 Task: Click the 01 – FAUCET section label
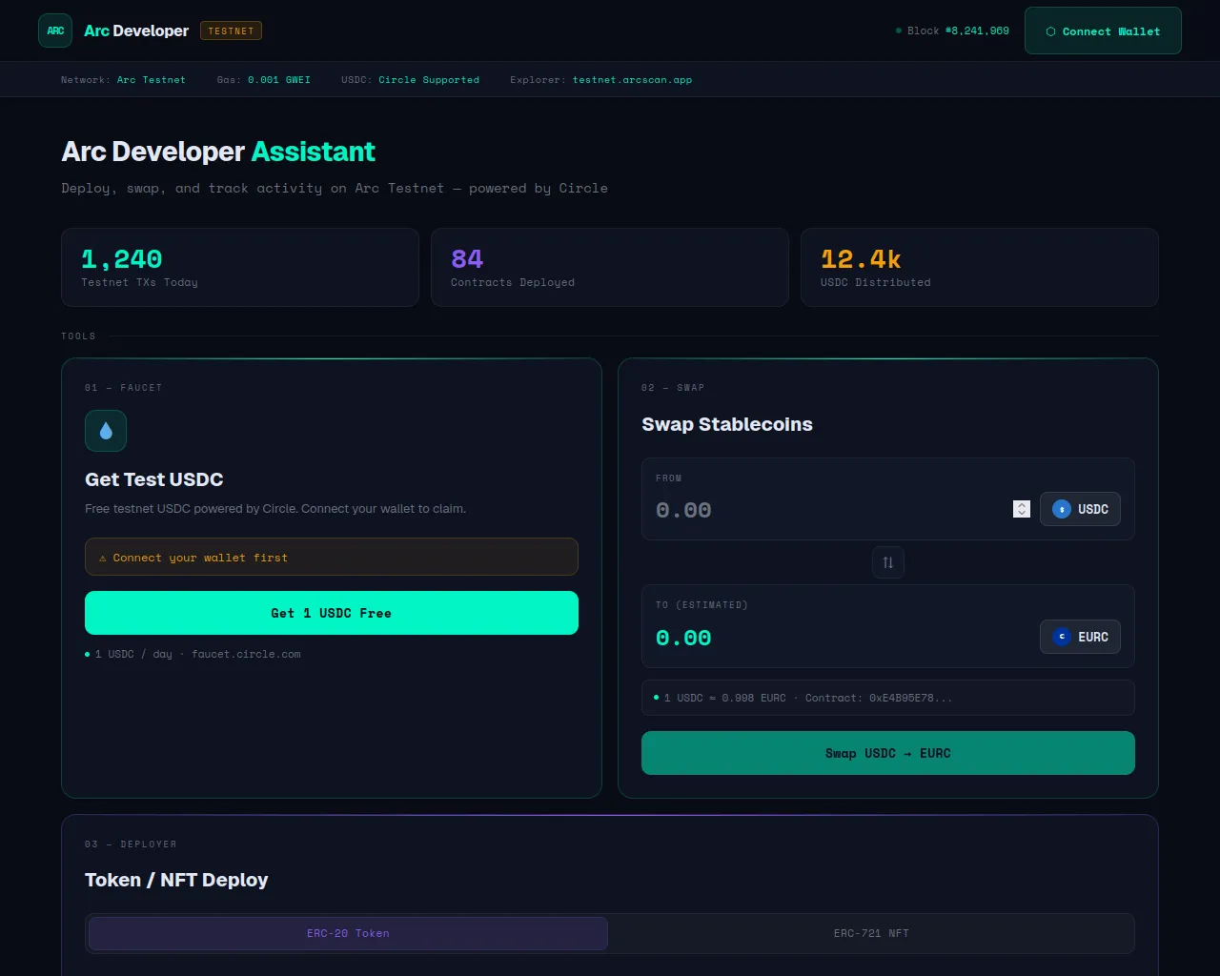tap(123, 388)
